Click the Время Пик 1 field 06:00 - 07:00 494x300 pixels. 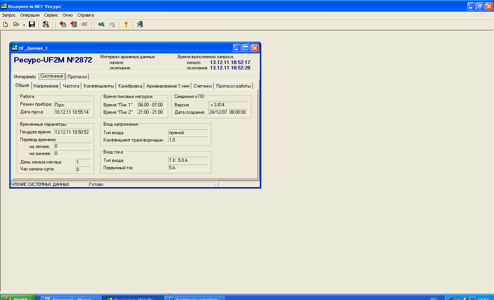coord(151,105)
